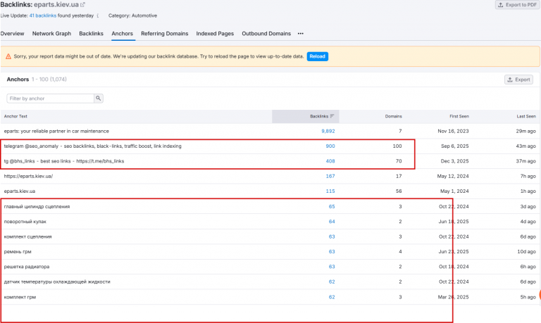Switch to the Referring Domains tab
The image size is (541, 323).
tap(165, 34)
